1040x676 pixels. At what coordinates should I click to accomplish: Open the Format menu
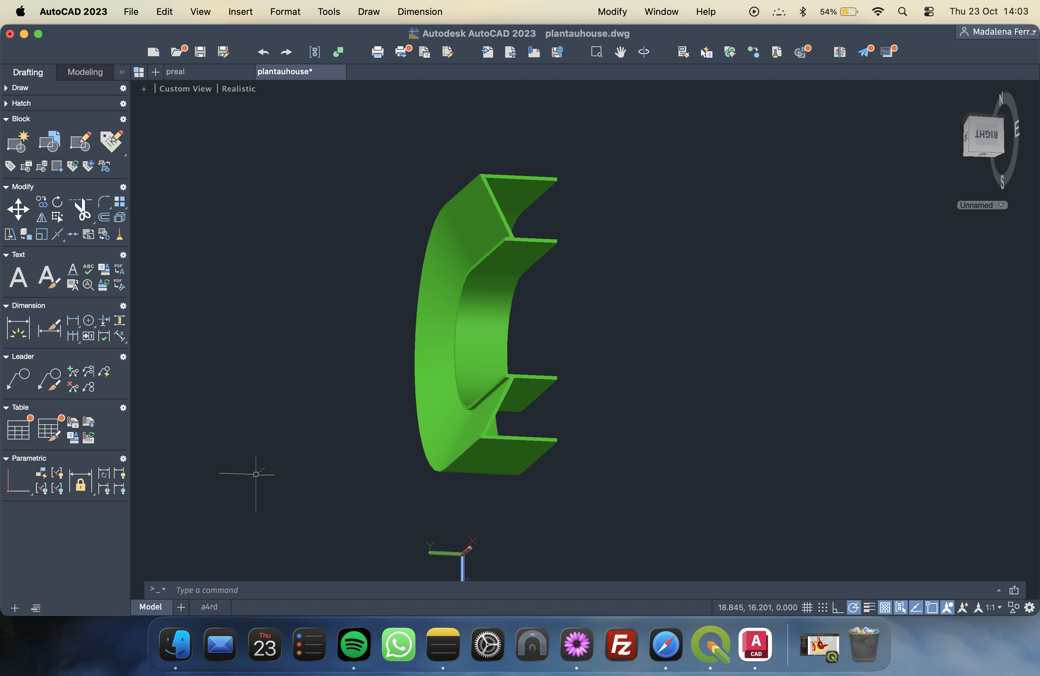click(285, 12)
